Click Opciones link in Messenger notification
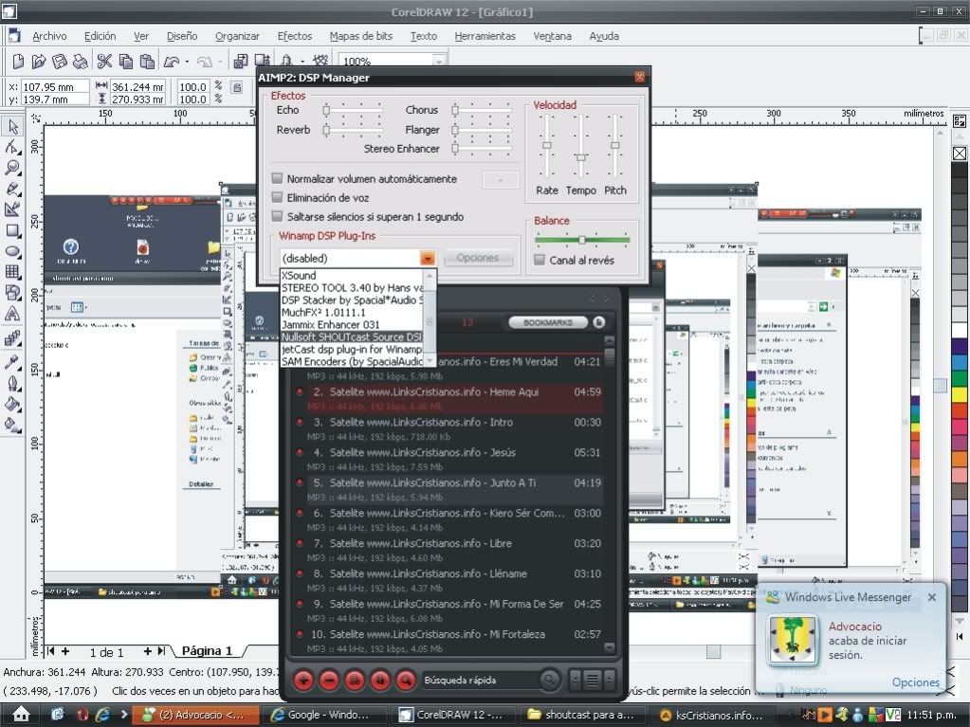This screenshot has width=970, height=727. 916,682
